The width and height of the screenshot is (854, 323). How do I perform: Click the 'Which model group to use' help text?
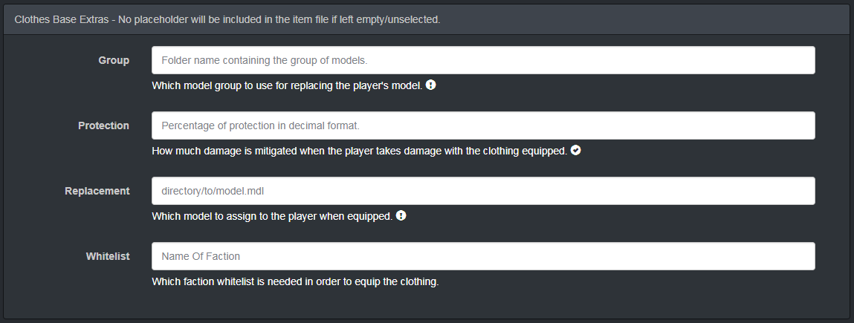coord(287,86)
